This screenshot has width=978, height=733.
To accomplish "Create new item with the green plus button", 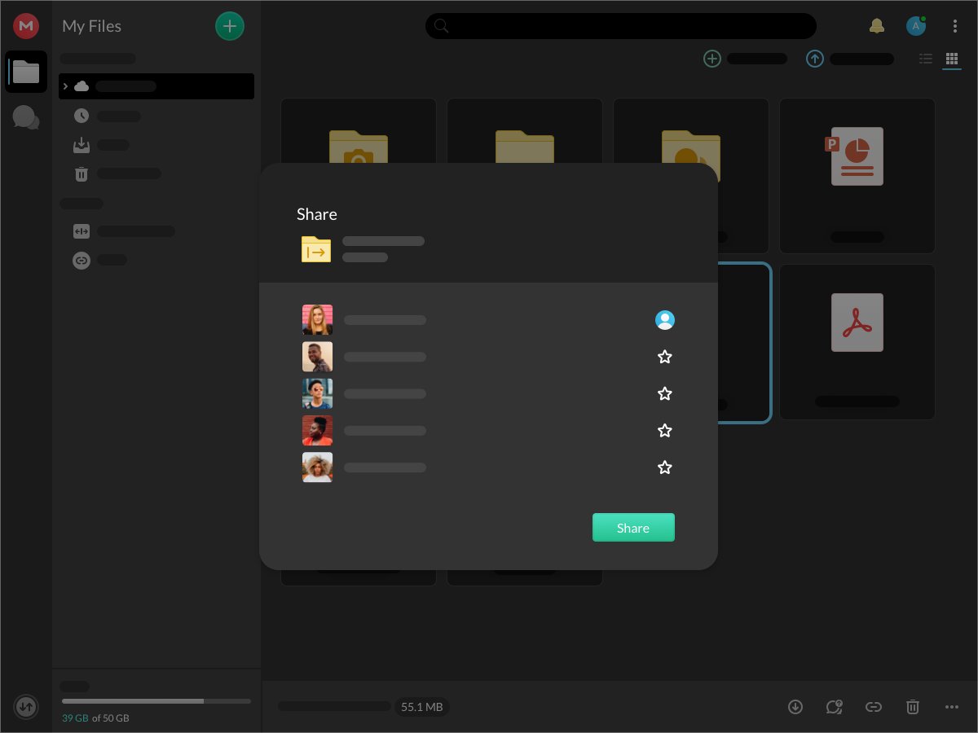I will pyautogui.click(x=229, y=25).
